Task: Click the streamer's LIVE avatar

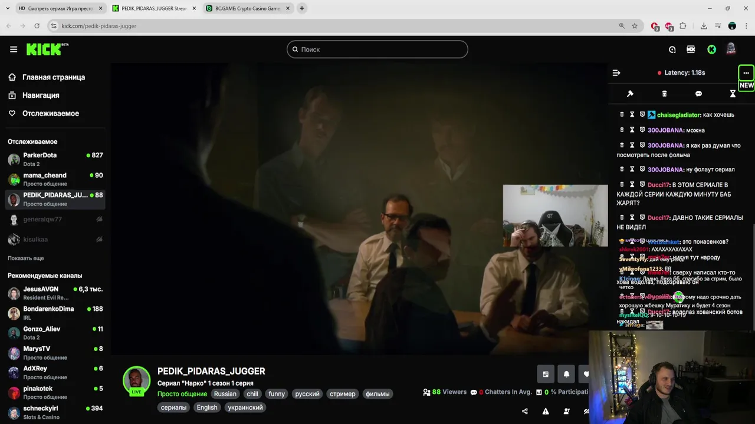Action: tap(136, 380)
